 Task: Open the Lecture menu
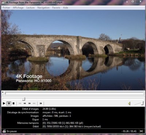(30, 8)
